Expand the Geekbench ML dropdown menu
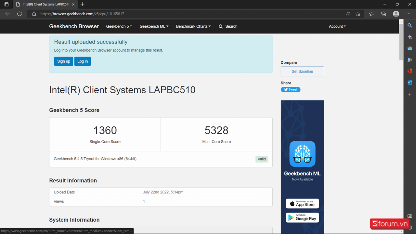The width and height of the screenshot is (416, 234). coord(154,26)
